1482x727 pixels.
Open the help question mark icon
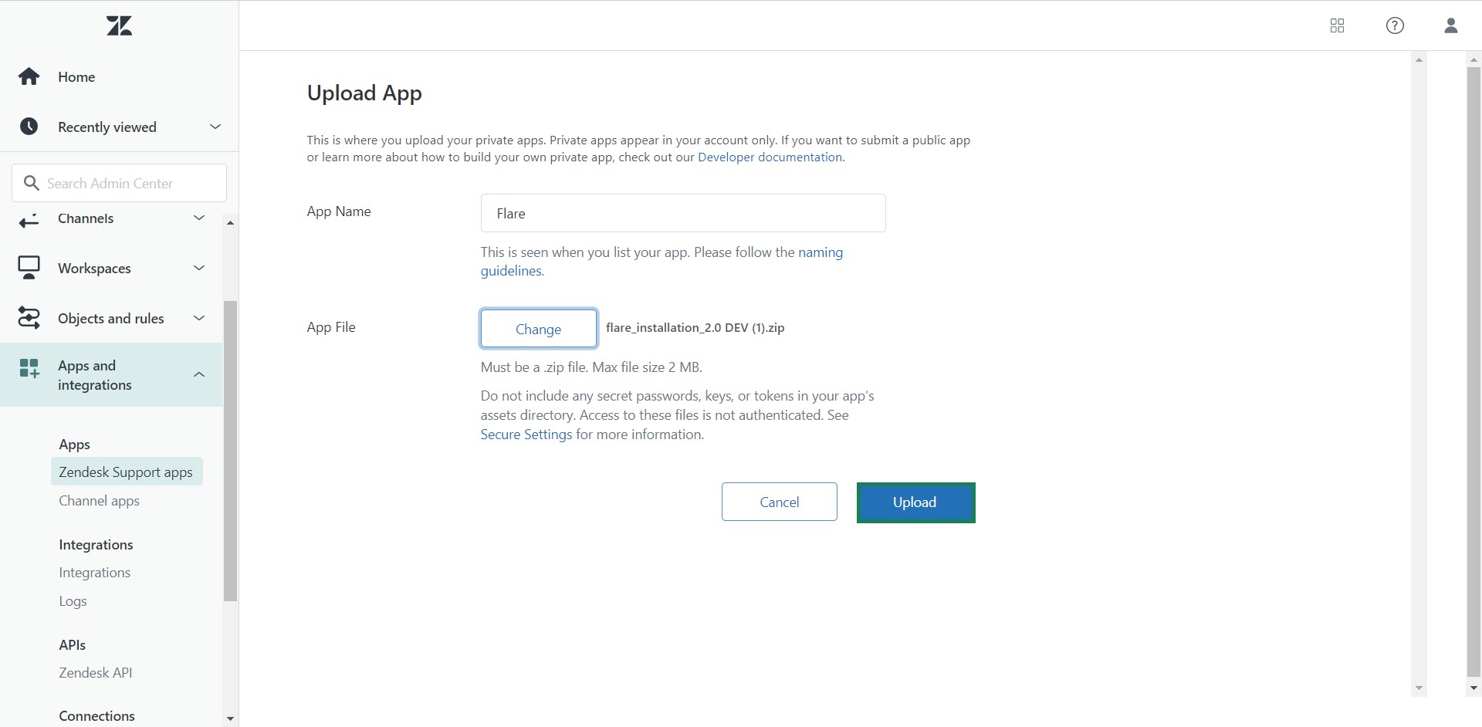click(1395, 25)
